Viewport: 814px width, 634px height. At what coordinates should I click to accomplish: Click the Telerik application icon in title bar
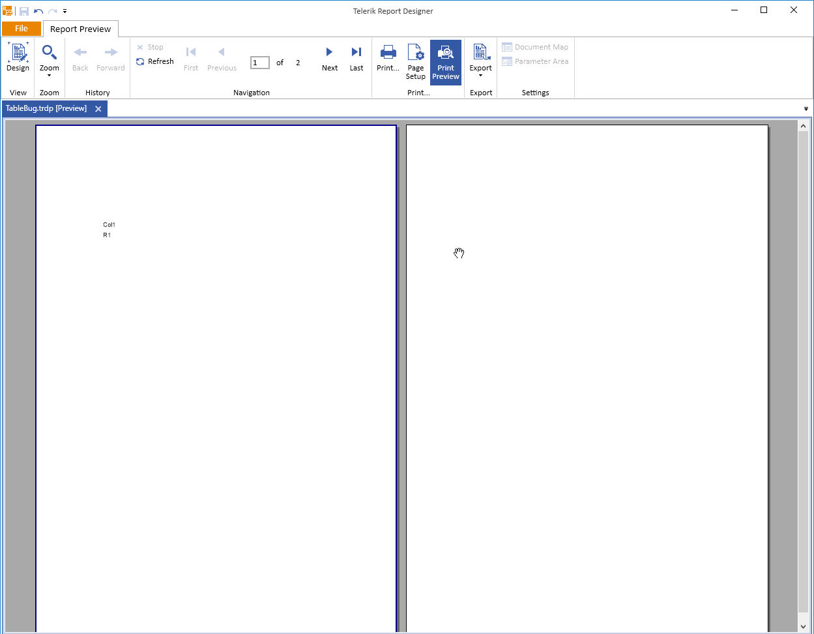coord(8,10)
